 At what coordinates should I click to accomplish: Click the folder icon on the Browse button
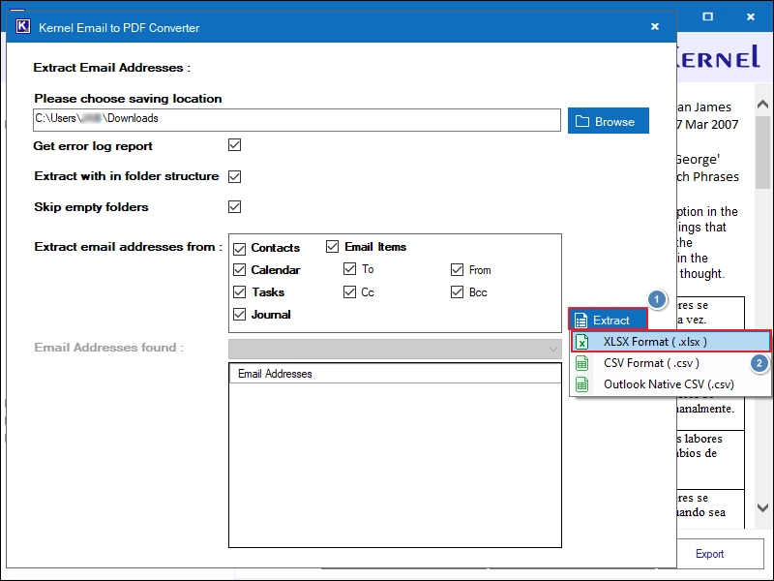coord(582,122)
